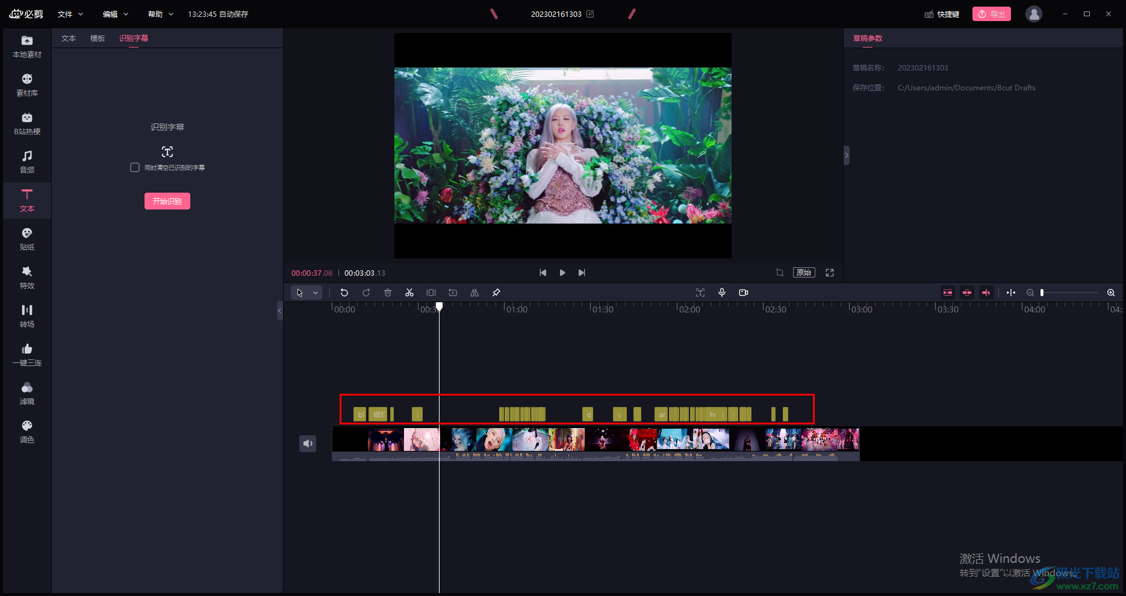Open the 一键三连 panel
1126x596 pixels.
[x=27, y=355]
